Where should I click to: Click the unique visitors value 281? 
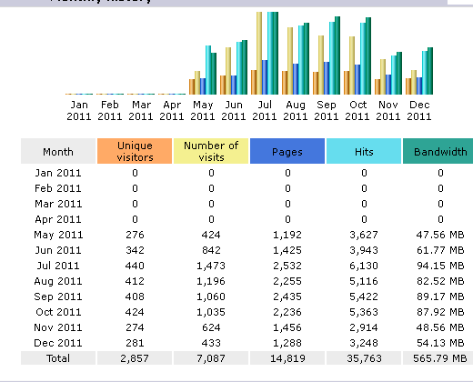click(x=135, y=343)
